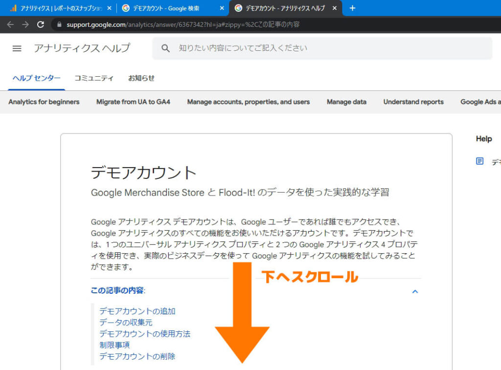Click the padlock site info icon

[59, 24]
